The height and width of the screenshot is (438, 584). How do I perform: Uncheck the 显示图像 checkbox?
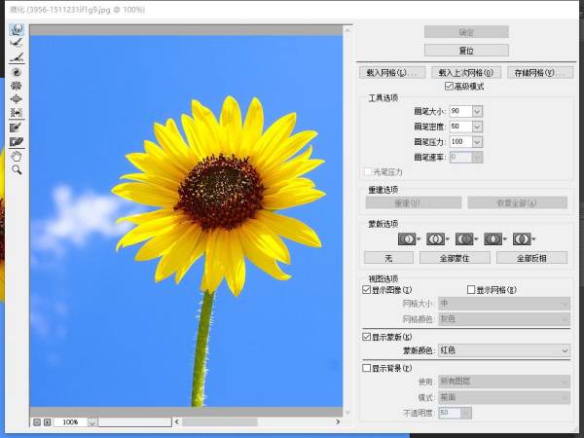[366, 289]
